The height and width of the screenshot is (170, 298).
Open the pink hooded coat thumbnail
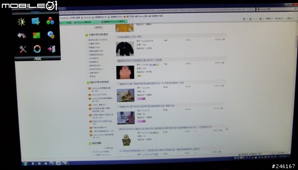[125, 72]
